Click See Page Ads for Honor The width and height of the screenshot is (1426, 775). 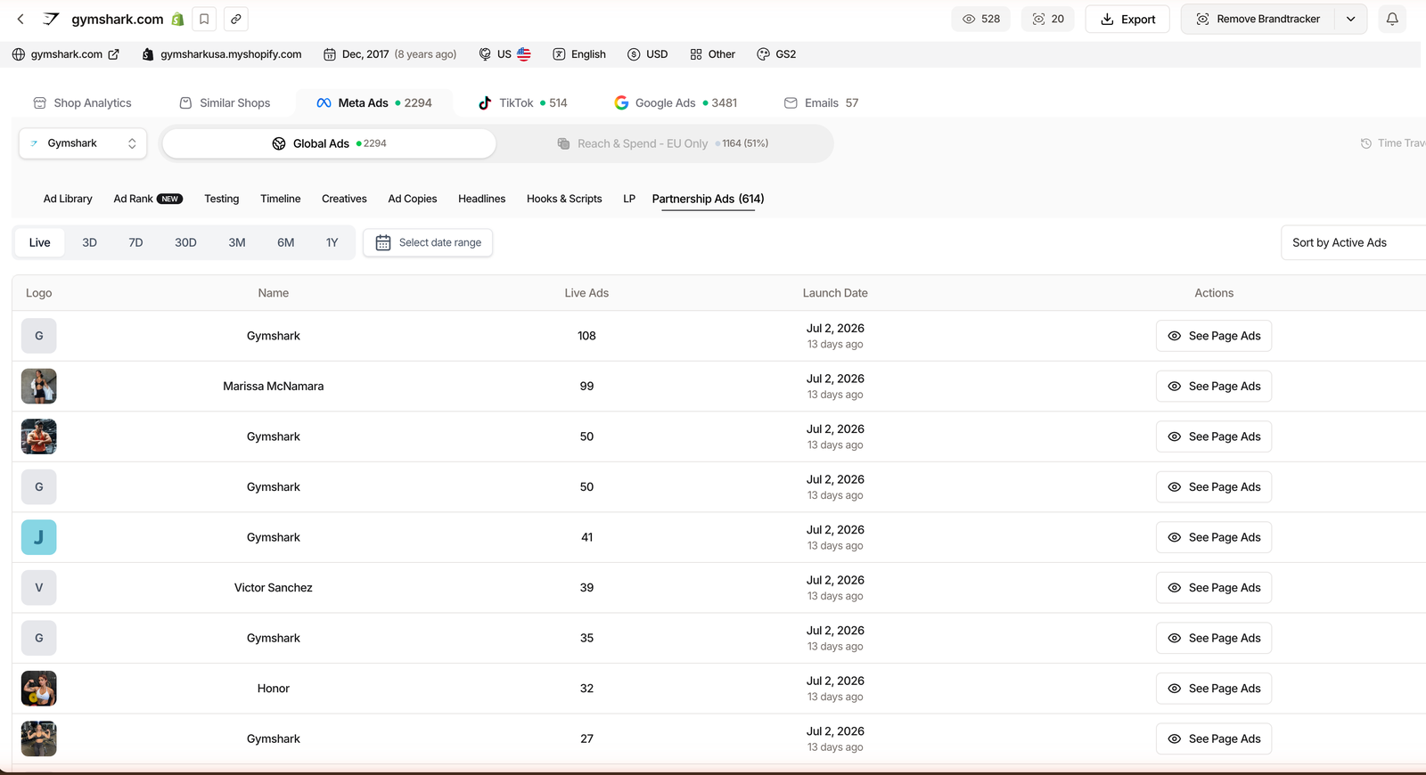pyautogui.click(x=1214, y=689)
